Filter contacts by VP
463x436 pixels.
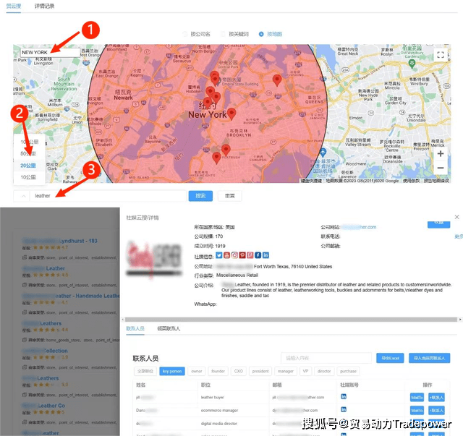pyautogui.click(x=305, y=371)
